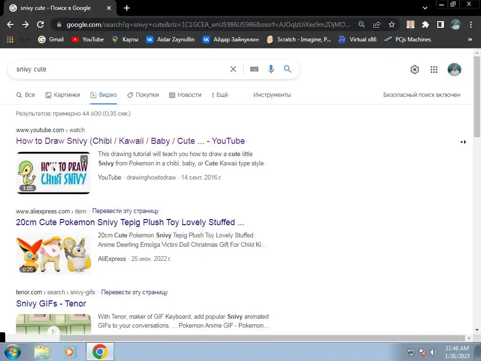The image size is (481, 361).
Task: Switch to the Новости tab
Action: point(185,95)
